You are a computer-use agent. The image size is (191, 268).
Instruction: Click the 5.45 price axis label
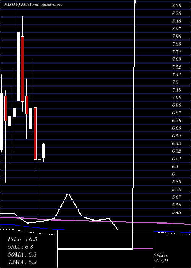[x=176, y=212]
